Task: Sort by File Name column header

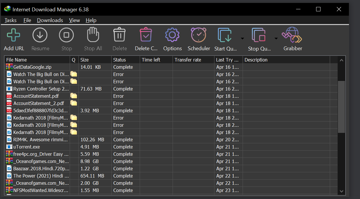Action: coord(37,60)
